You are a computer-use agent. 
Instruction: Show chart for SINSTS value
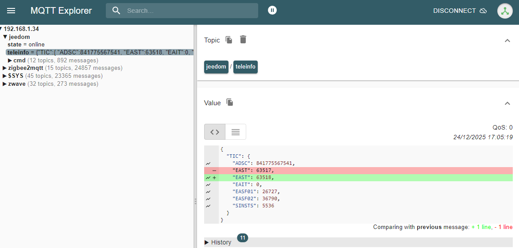point(208,206)
